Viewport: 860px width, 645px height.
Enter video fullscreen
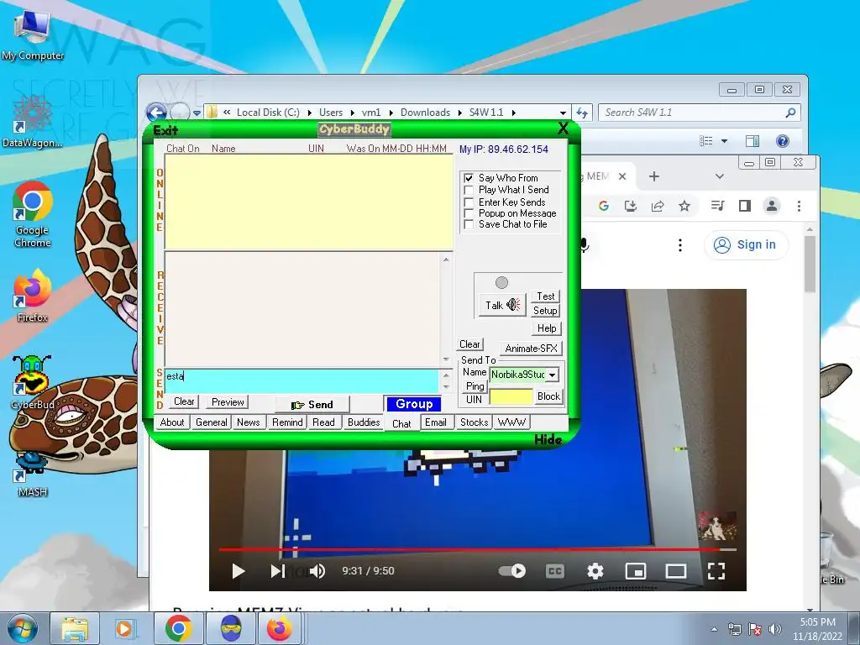pyautogui.click(x=716, y=571)
